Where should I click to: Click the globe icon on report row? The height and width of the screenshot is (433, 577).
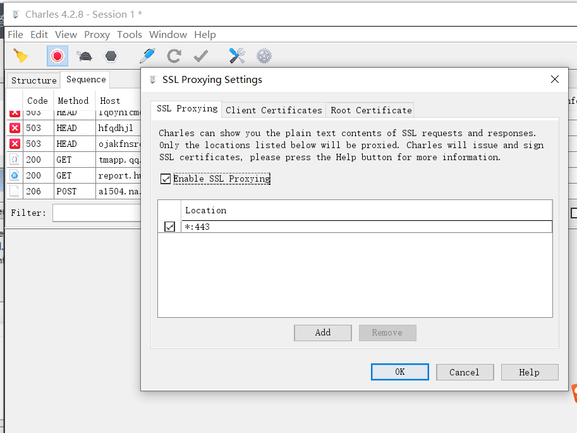15,175
